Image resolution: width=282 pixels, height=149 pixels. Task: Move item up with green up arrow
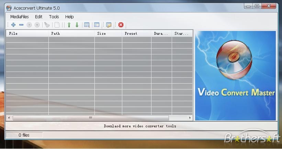[x=69, y=25]
